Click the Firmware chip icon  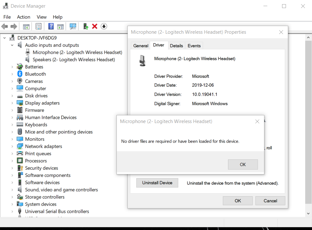(x=20, y=110)
